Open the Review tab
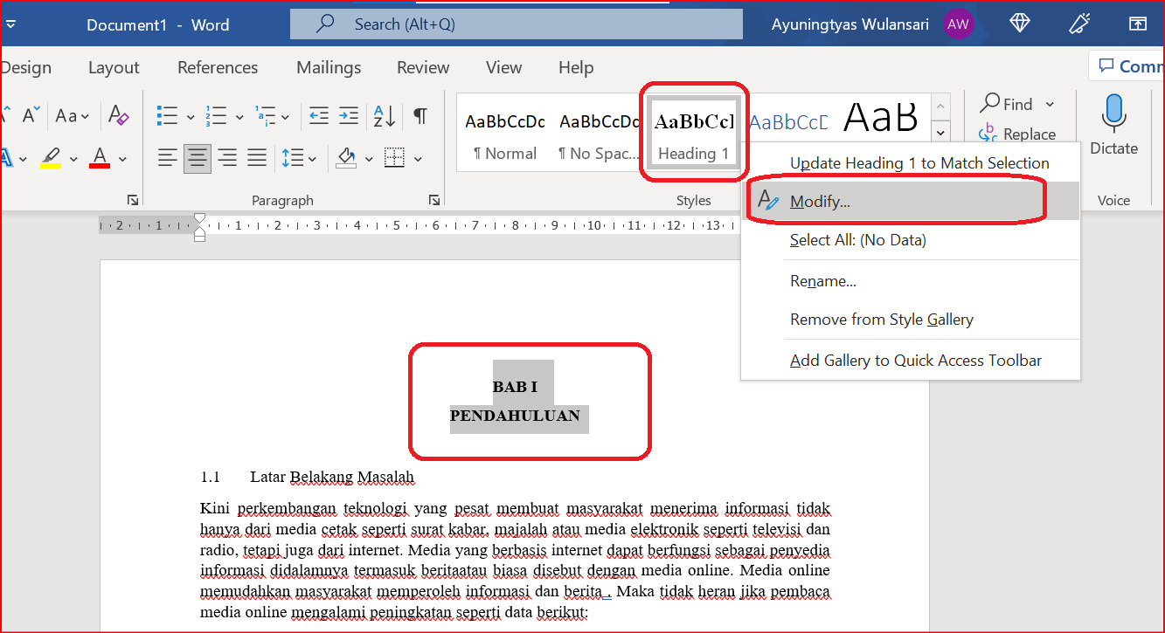The image size is (1165, 633). tap(423, 67)
